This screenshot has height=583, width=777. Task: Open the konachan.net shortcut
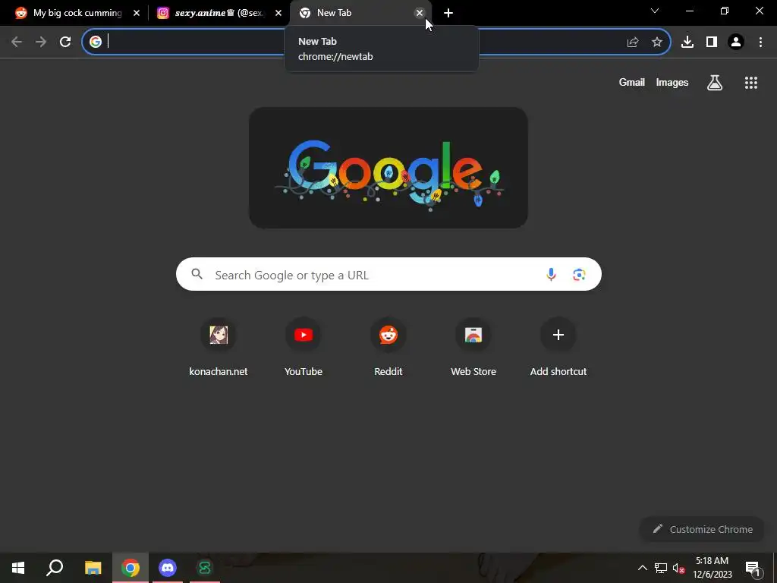point(218,348)
